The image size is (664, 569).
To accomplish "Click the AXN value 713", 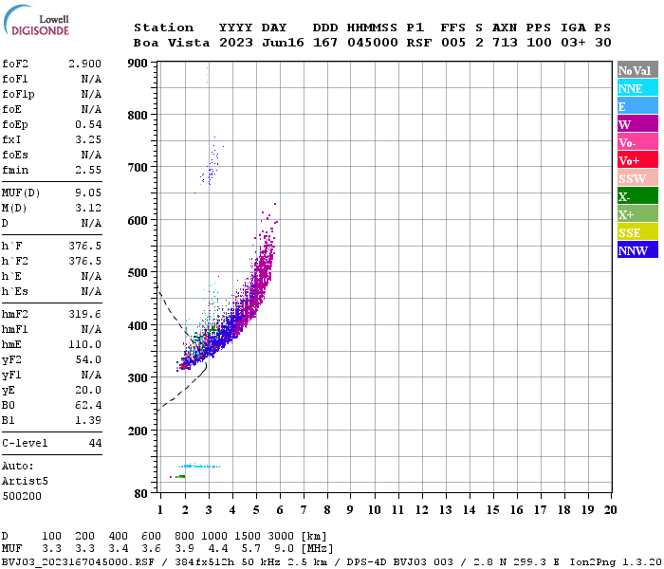I will [x=505, y=43].
